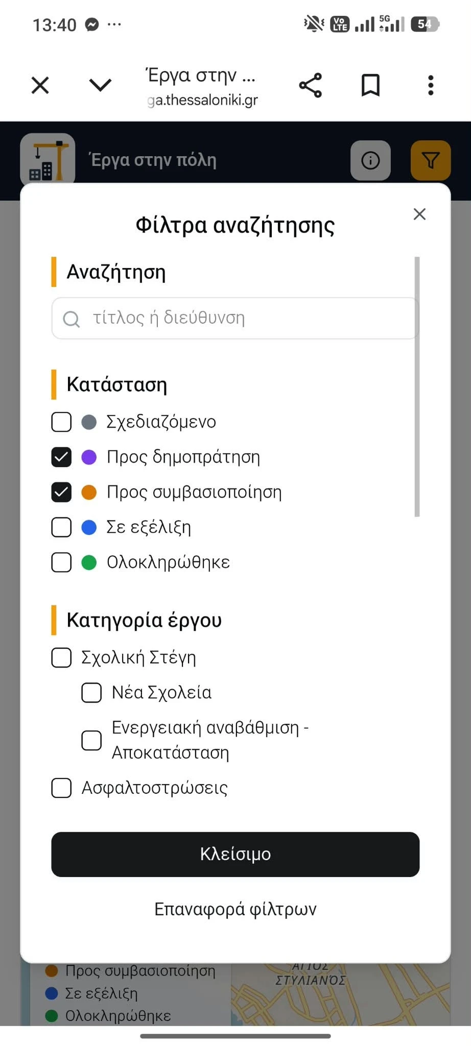Enable the Σχεδιαζόμενο checkbox

pyautogui.click(x=61, y=422)
